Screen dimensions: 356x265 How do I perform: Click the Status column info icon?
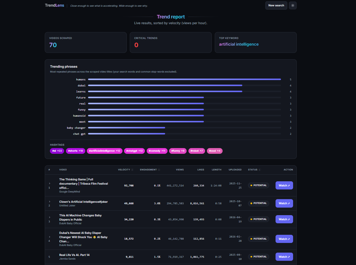point(260,170)
